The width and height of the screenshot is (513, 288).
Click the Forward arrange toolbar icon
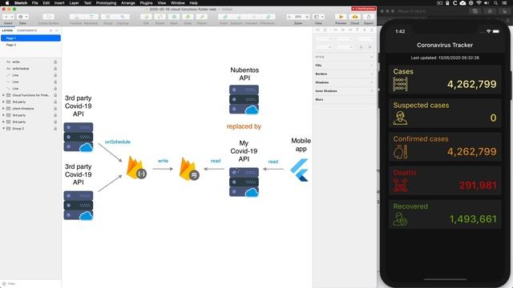77,17
